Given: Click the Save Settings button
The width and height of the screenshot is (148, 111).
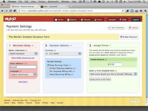Looking at the screenshot, I should [116, 27].
